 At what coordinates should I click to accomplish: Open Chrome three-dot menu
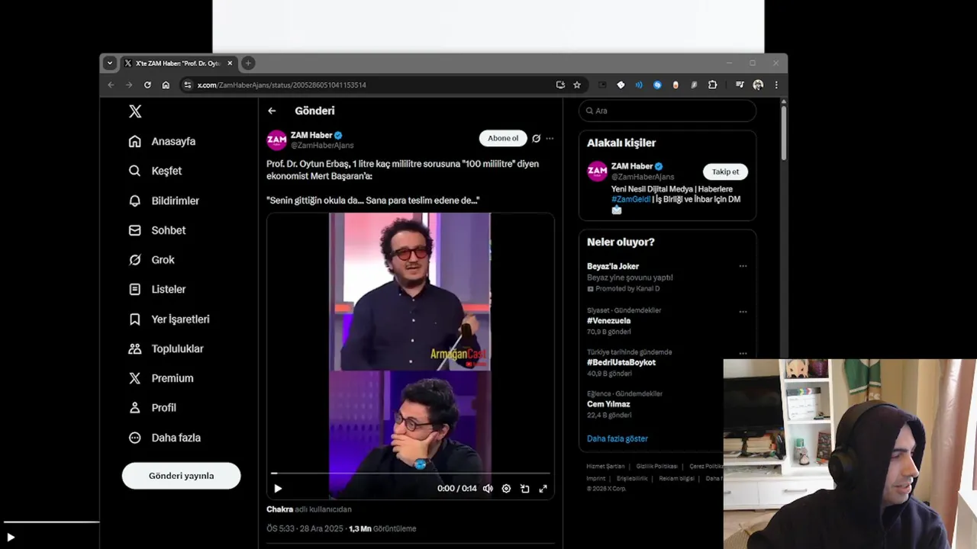[x=776, y=85]
